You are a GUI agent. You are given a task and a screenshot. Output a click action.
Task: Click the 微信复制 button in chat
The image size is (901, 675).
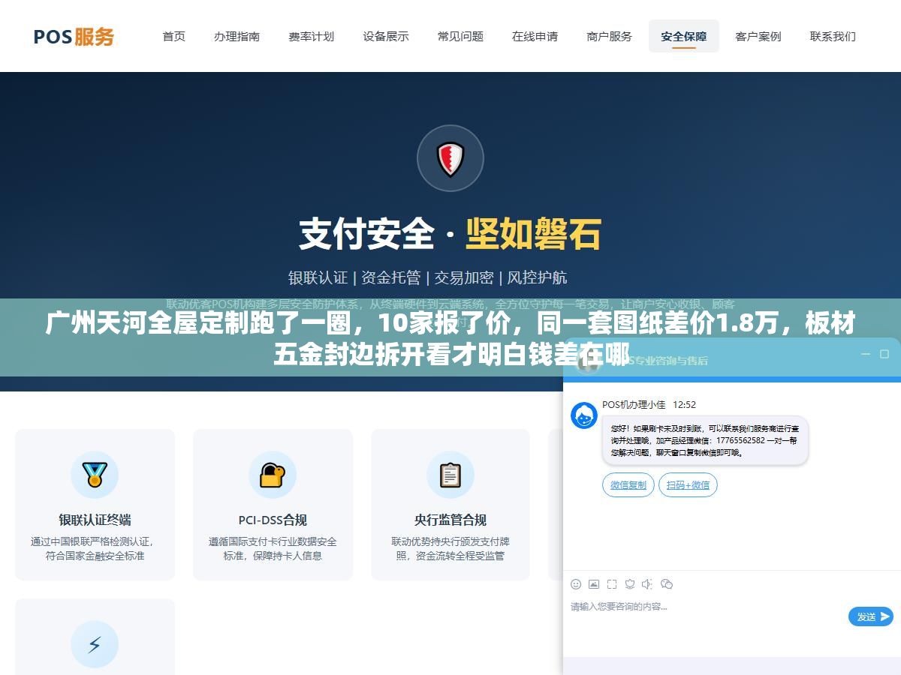(x=628, y=485)
